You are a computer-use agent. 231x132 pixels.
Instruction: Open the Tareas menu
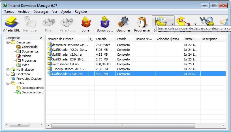tap(9, 12)
